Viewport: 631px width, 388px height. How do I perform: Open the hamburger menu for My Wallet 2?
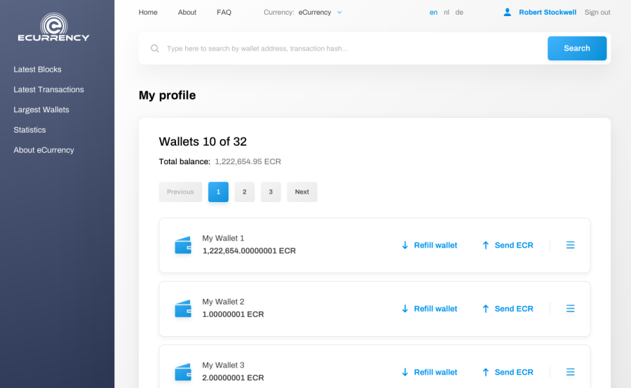[x=570, y=309]
